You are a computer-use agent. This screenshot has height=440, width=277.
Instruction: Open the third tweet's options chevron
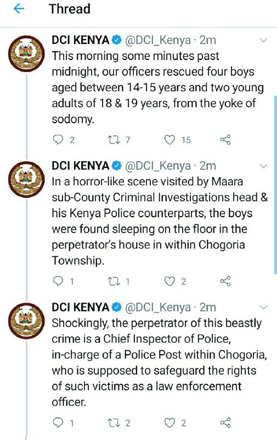point(263,307)
